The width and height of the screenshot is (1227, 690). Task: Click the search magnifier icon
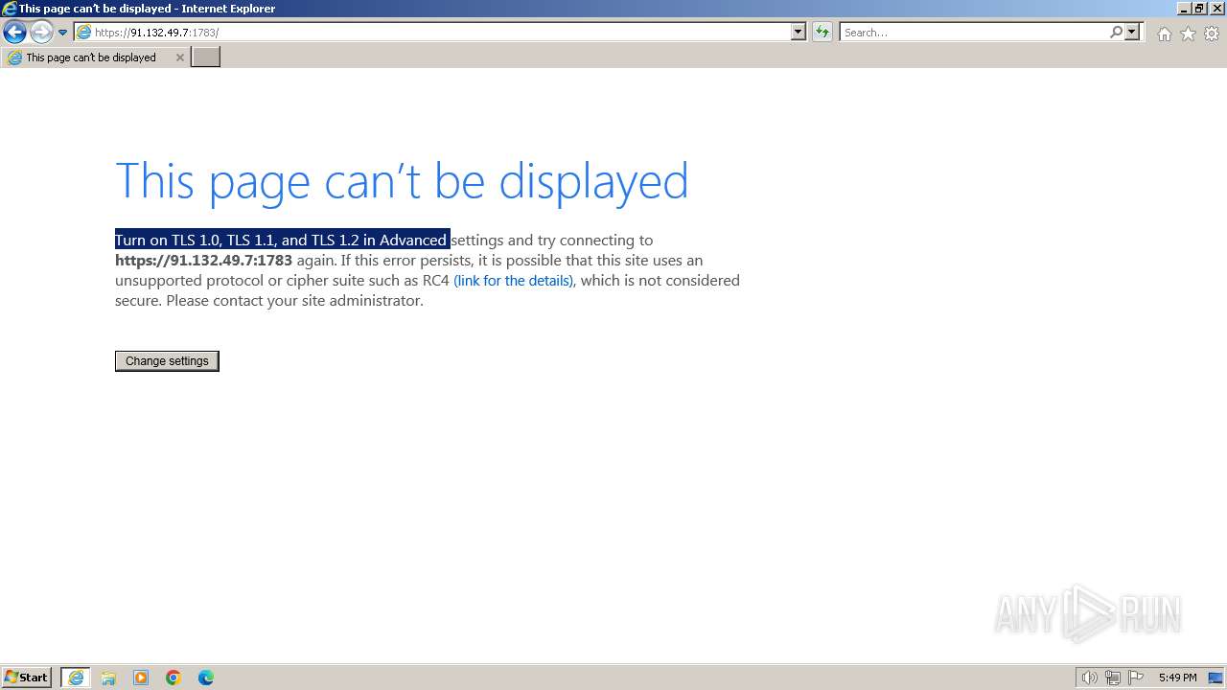pyautogui.click(x=1116, y=33)
